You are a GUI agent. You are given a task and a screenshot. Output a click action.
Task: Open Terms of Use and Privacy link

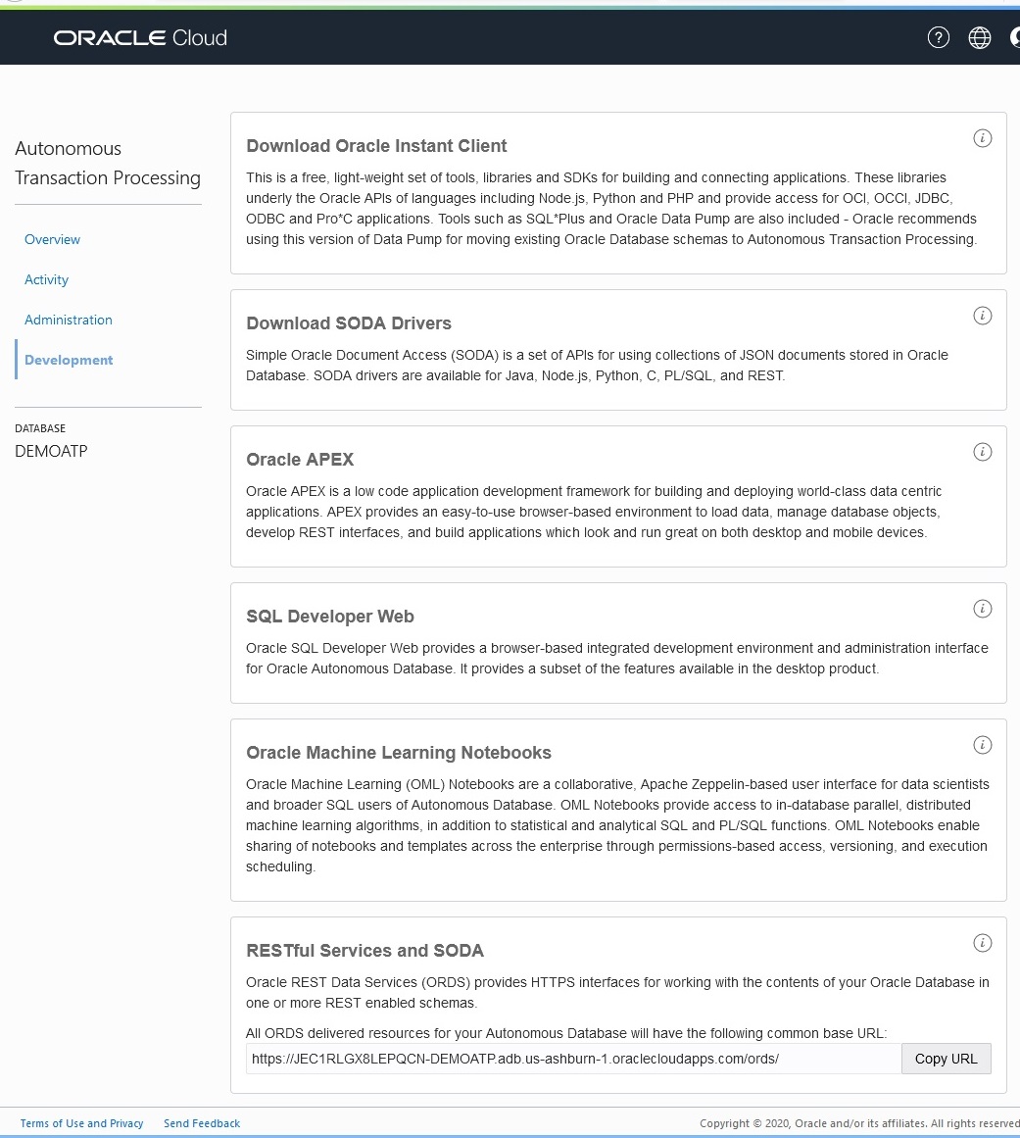[x=81, y=1123]
